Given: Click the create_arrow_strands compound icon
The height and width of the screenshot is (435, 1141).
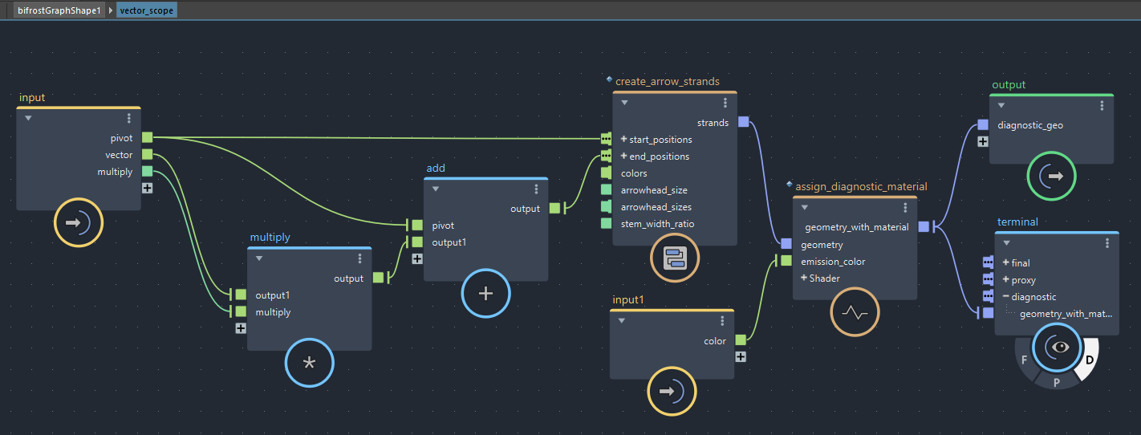Looking at the screenshot, I should (x=675, y=258).
